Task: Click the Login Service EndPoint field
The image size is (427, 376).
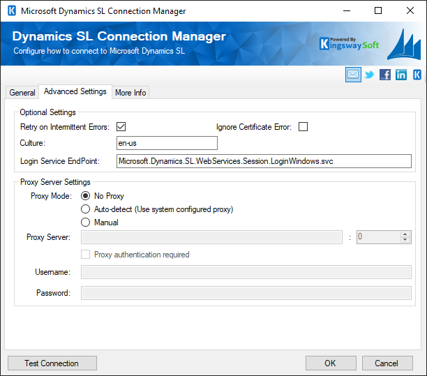Action: (264, 161)
